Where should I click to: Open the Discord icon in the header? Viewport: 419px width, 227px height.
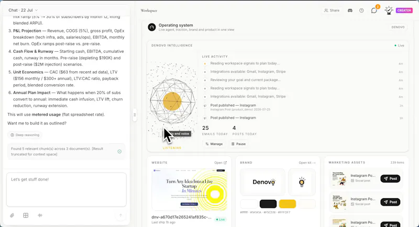point(350,10)
